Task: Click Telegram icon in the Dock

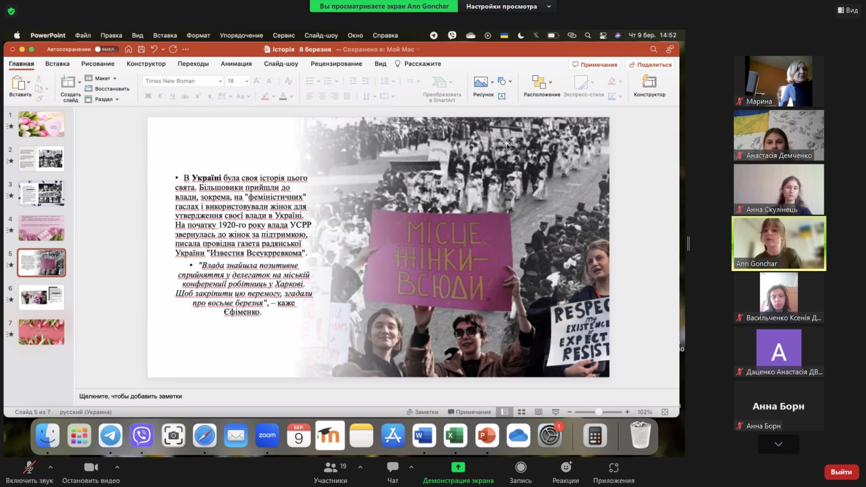Action: click(110, 436)
